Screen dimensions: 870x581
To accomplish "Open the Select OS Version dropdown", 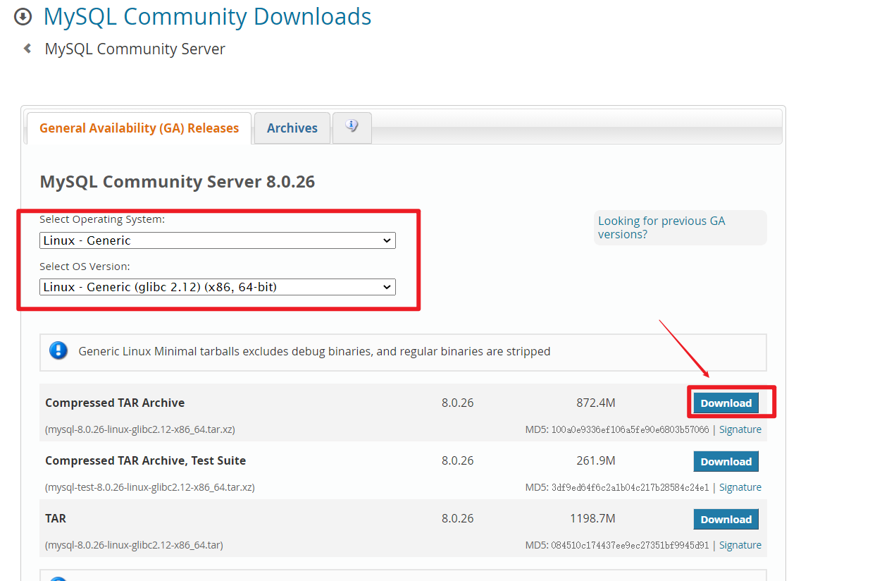I will pos(218,287).
